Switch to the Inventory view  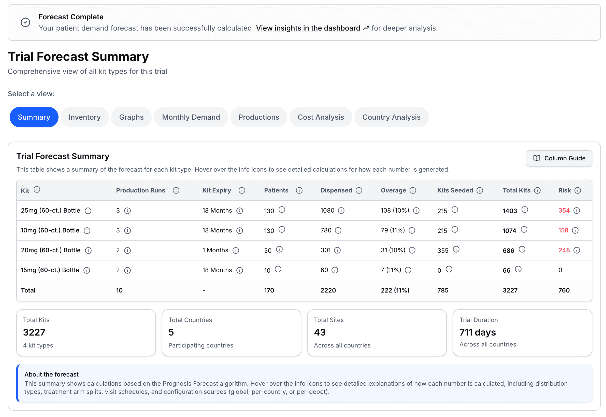pos(85,117)
